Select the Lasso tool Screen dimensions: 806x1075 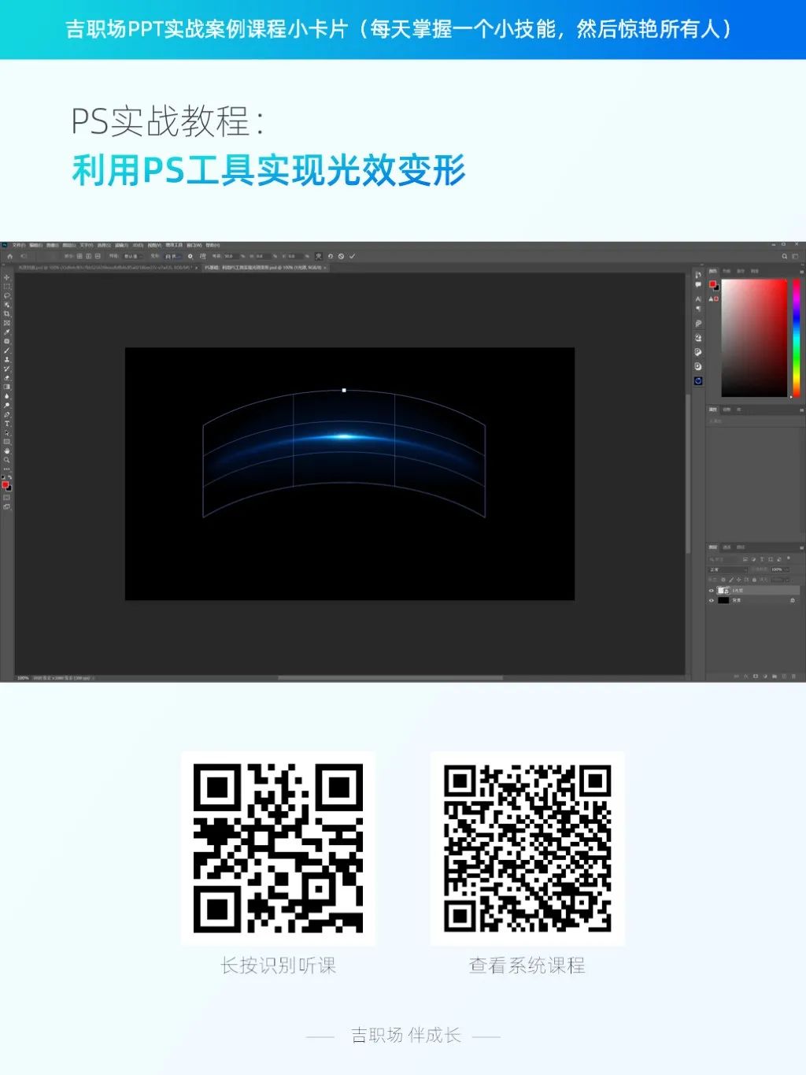pos(7,295)
